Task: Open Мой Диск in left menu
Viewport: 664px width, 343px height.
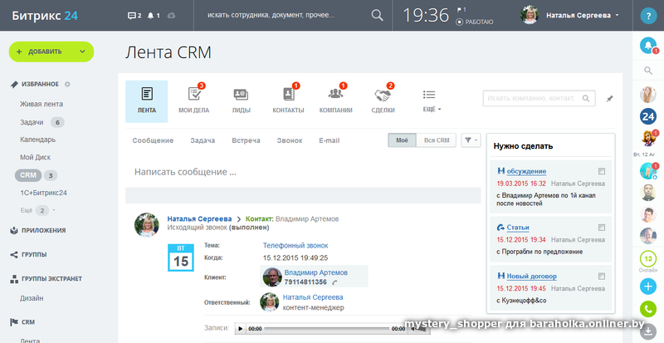Action: [35, 157]
